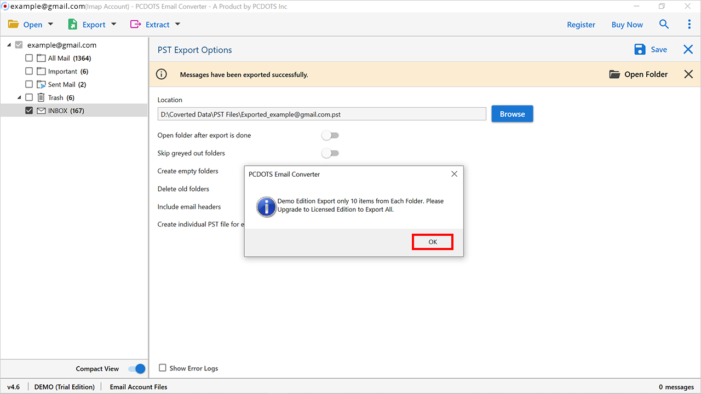This screenshot has width=701, height=394.
Task: Click the Browse button
Action: pyautogui.click(x=512, y=114)
